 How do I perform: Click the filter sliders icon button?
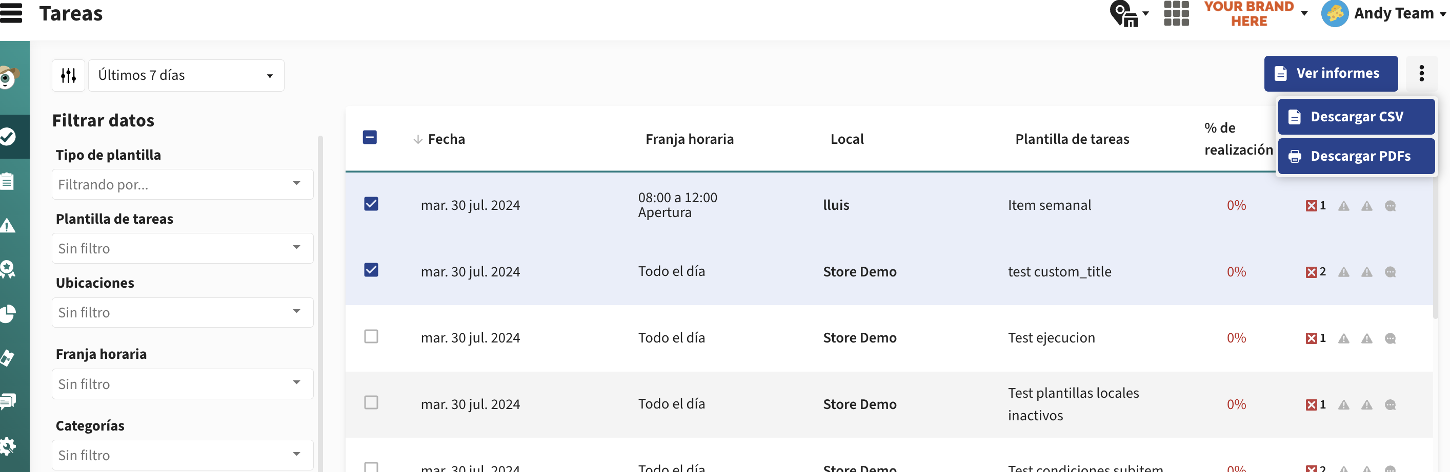[68, 75]
